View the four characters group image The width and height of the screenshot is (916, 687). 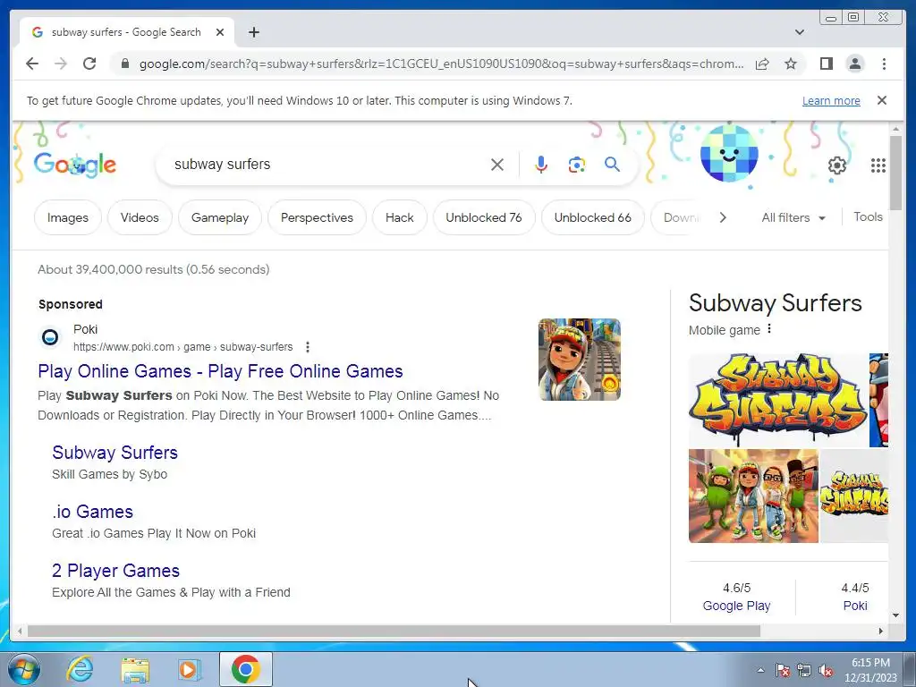coord(753,496)
